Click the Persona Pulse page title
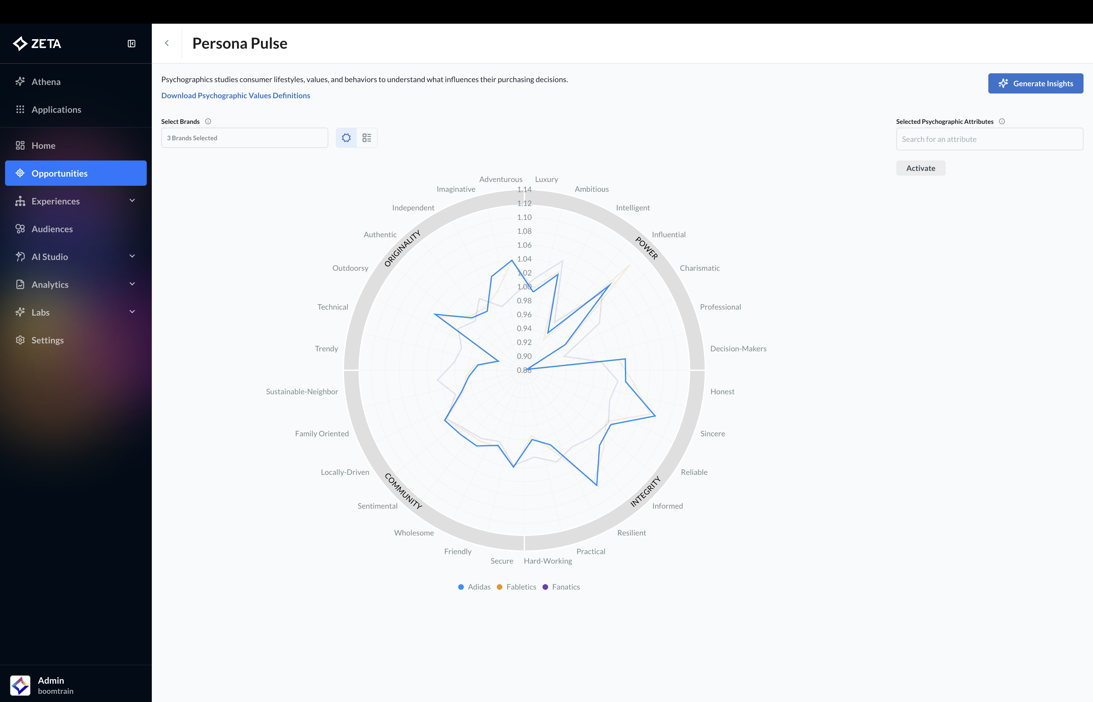This screenshot has height=702, width=1093. click(240, 43)
